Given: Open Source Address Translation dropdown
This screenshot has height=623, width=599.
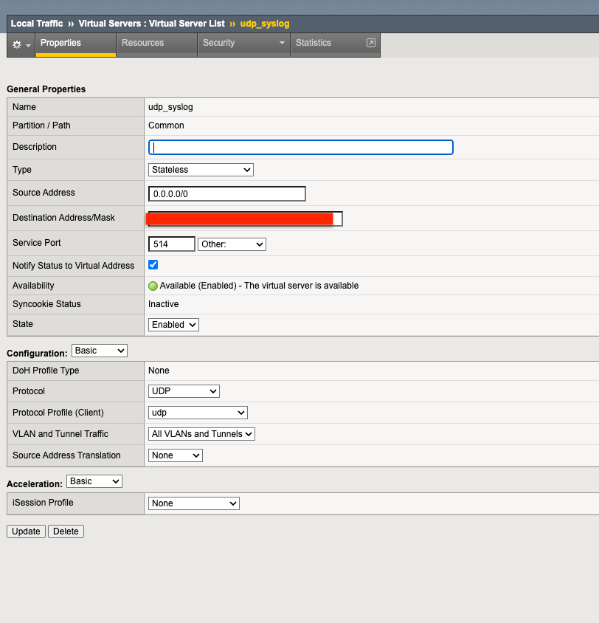Looking at the screenshot, I should pos(176,455).
